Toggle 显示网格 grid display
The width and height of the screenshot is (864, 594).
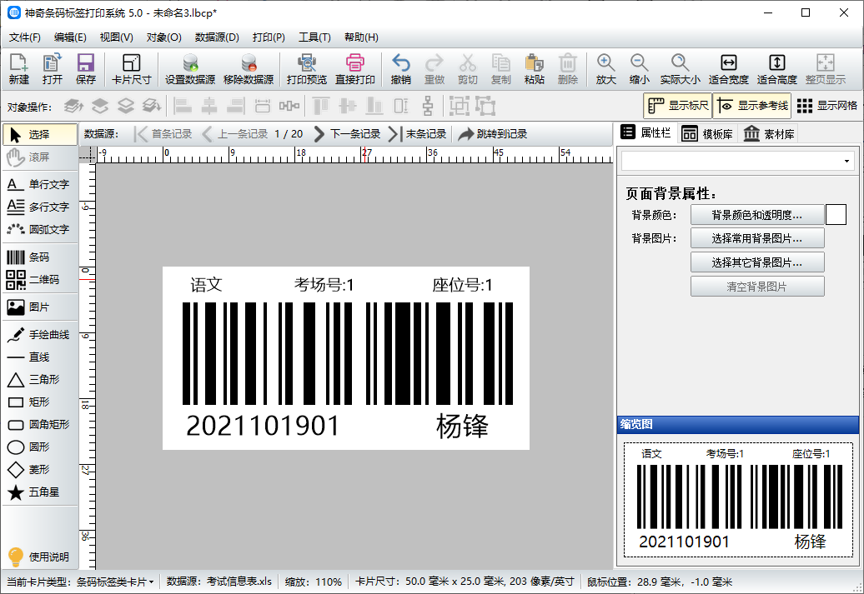pos(827,106)
